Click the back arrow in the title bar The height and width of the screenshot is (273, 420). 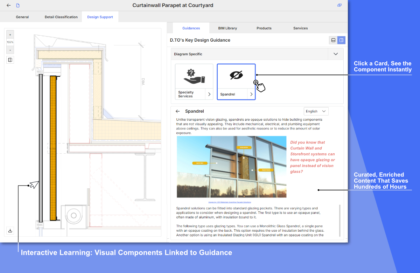coord(9,5)
